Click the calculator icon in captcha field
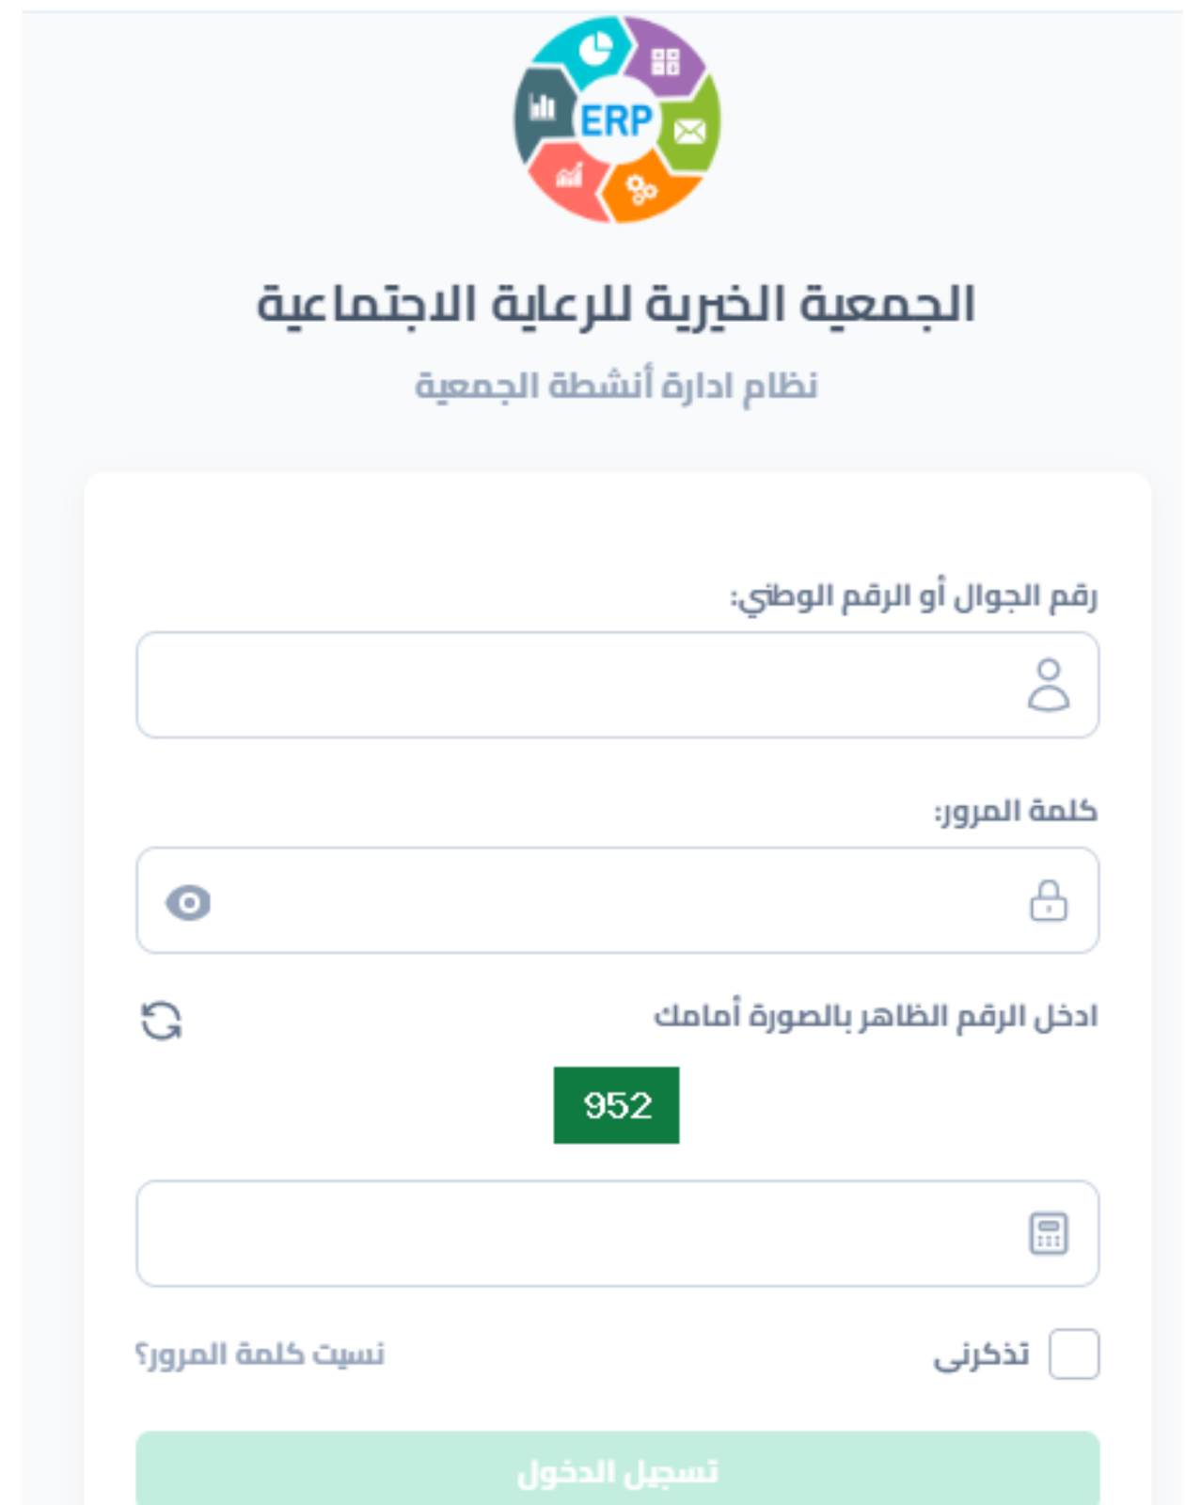 point(1048,1233)
